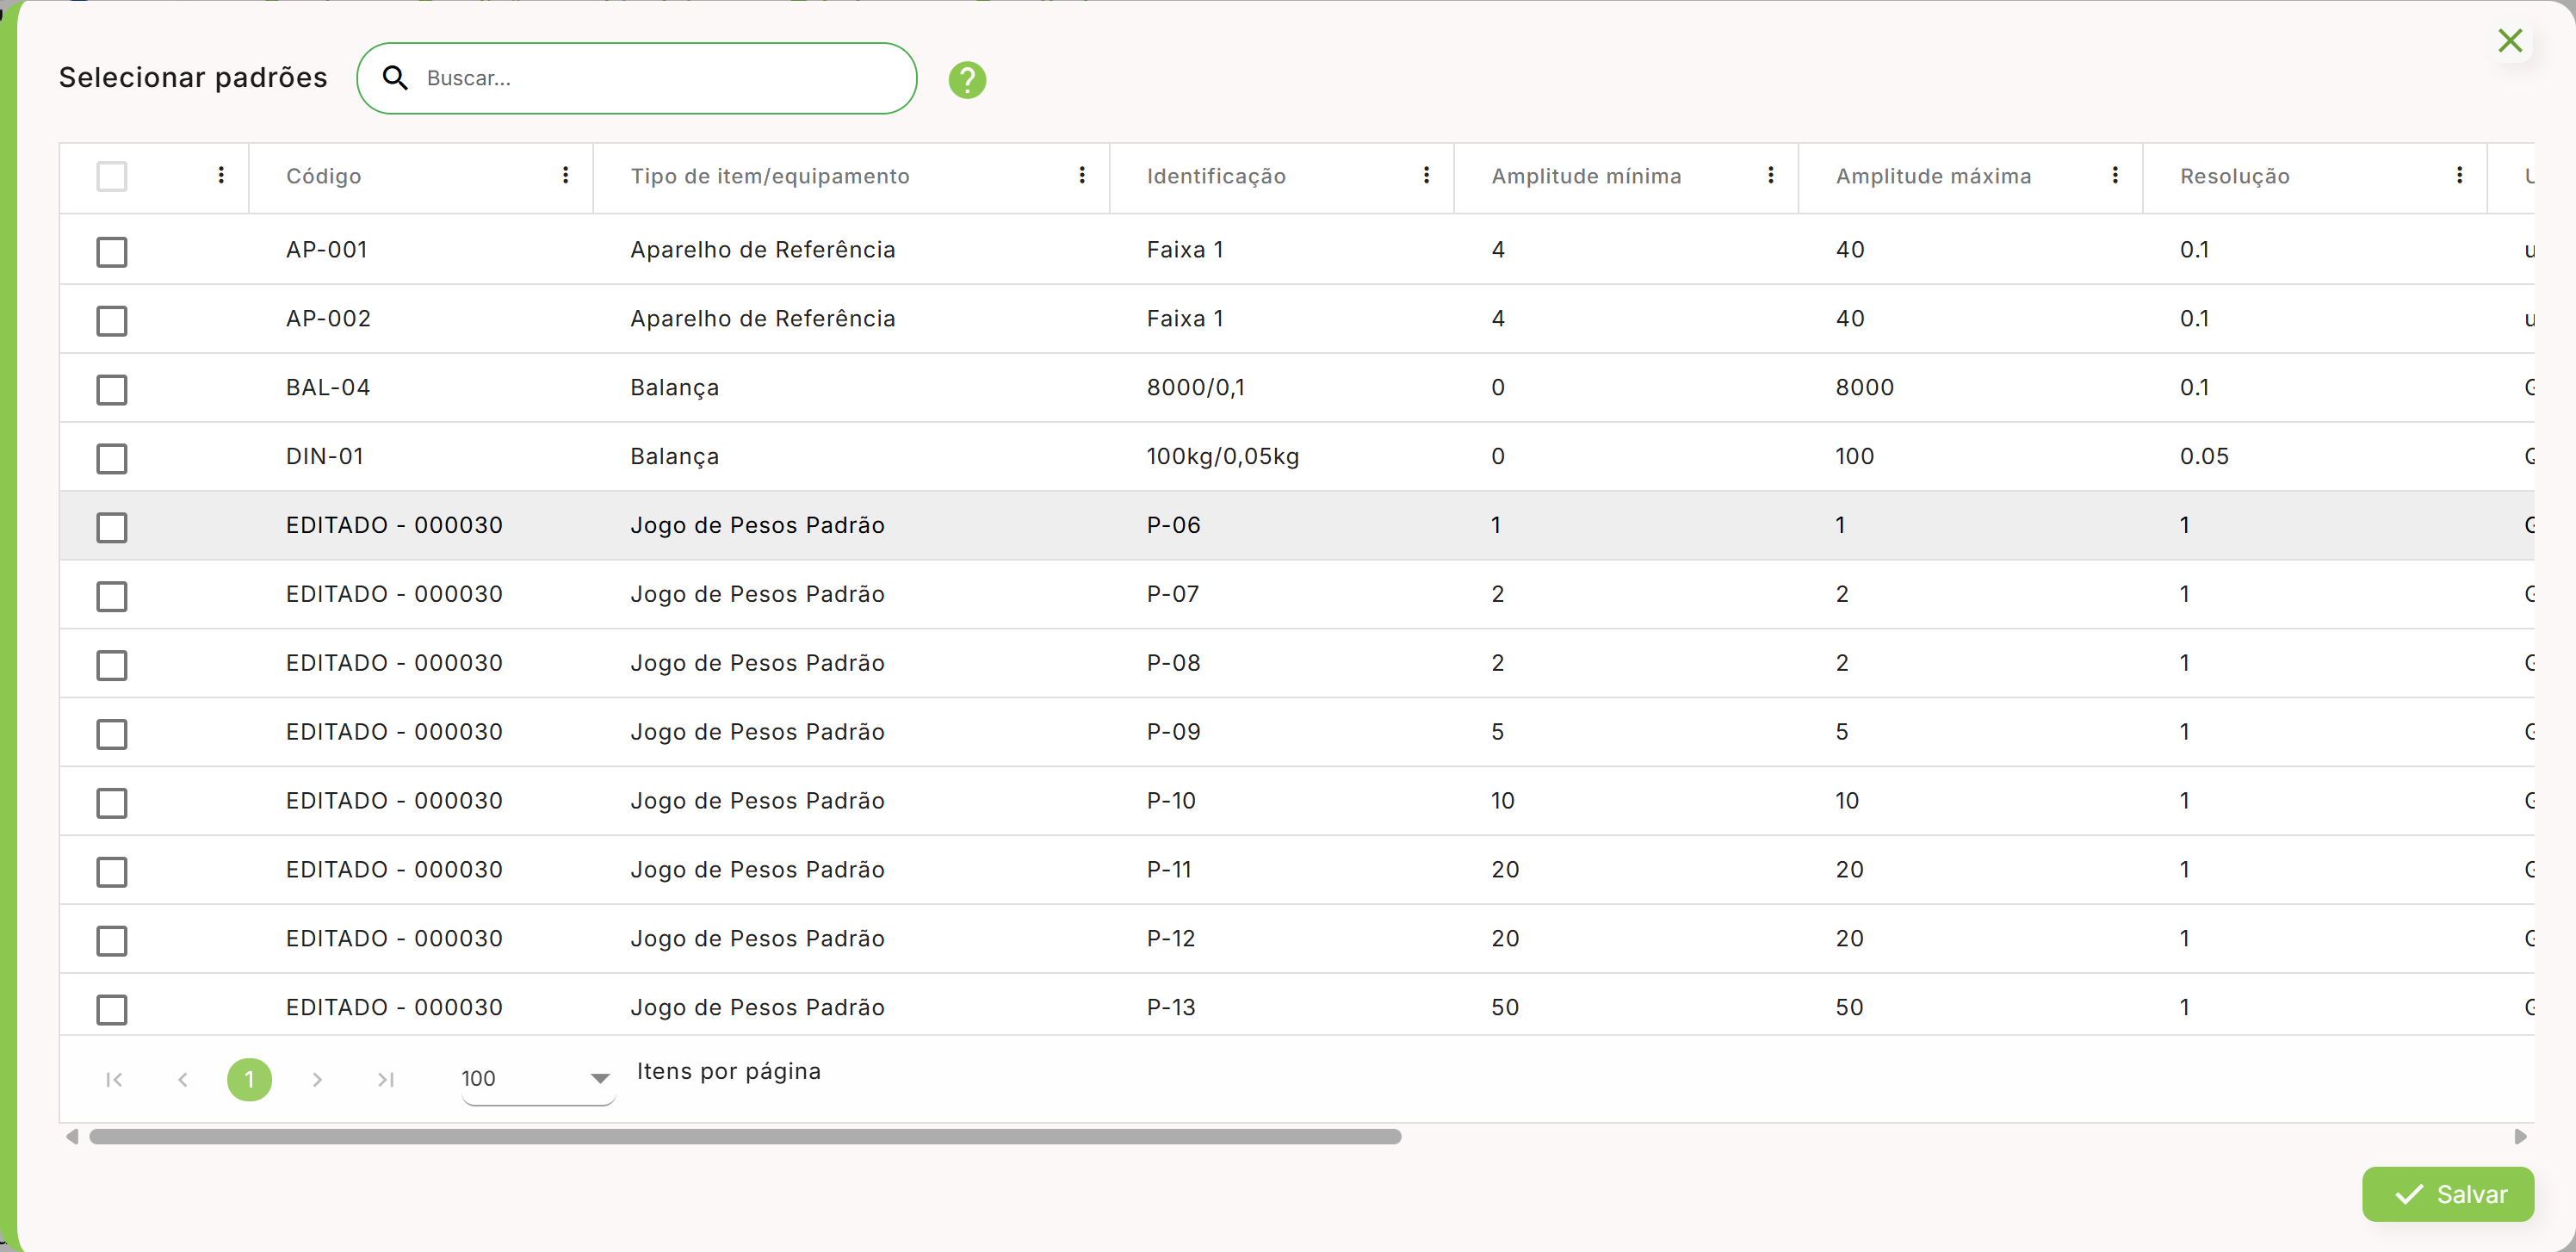Click the search magnifier icon

pyautogui.click(x=395, y=78)
